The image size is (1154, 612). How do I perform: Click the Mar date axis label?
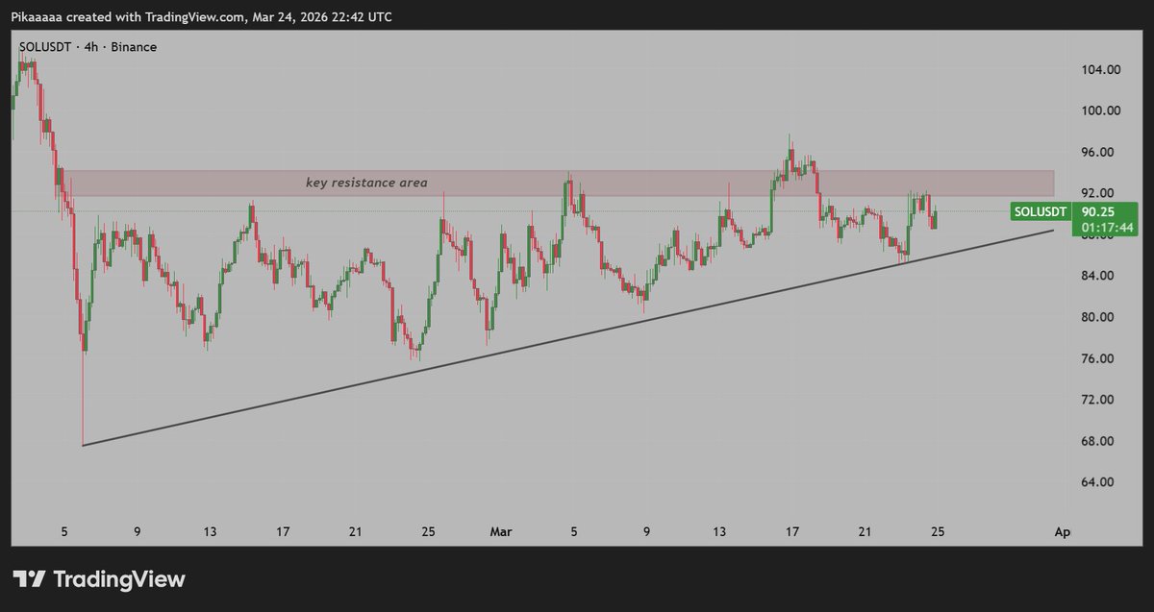500,530
